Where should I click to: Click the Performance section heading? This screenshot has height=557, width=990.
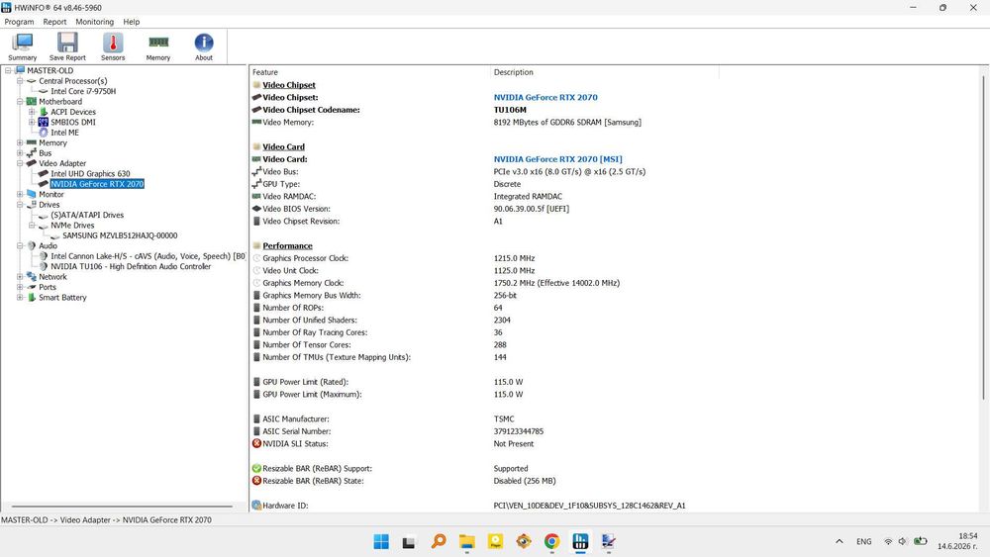pyautogui.click(x=287, y=246)
